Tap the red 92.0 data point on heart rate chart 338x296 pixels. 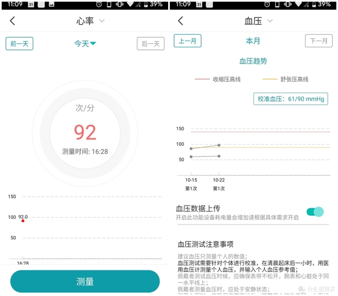pos(23,221)
